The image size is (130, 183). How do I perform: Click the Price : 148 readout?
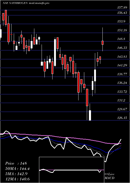point(16,163)
